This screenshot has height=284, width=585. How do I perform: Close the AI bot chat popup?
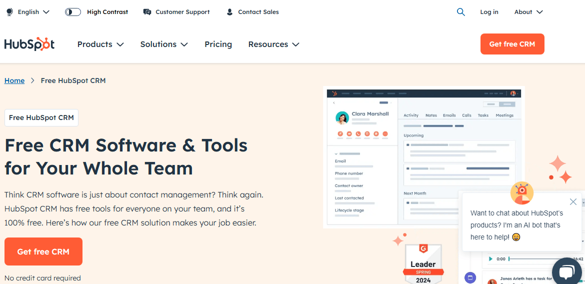573,202
